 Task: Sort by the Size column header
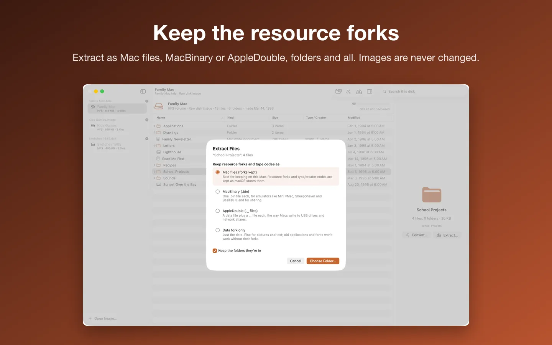click(x=286, y=118)
